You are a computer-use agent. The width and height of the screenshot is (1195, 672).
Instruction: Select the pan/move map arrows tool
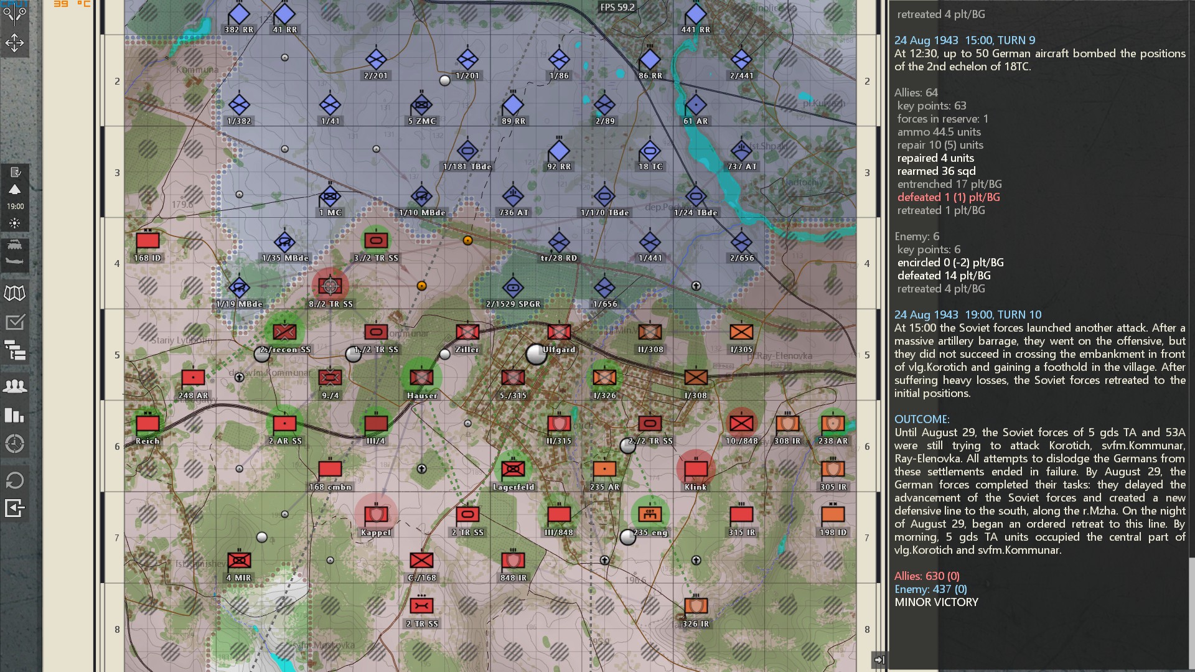pos(14,43)
